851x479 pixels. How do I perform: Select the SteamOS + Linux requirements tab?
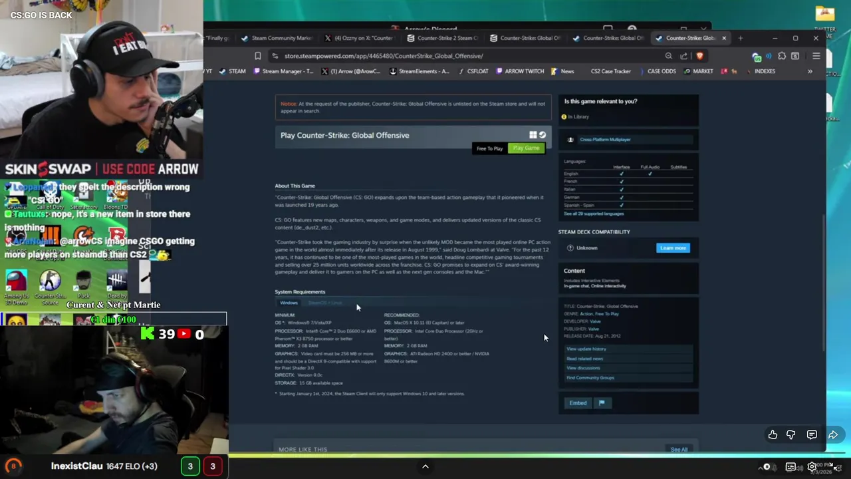[325, 303]
